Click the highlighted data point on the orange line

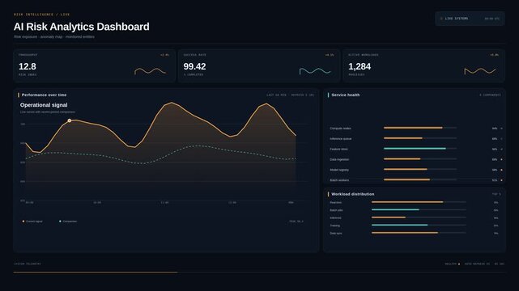point(70,120)
